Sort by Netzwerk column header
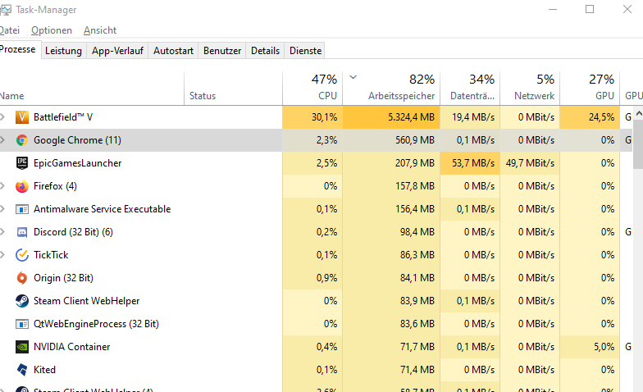The image size is (643, 392). 530,89
